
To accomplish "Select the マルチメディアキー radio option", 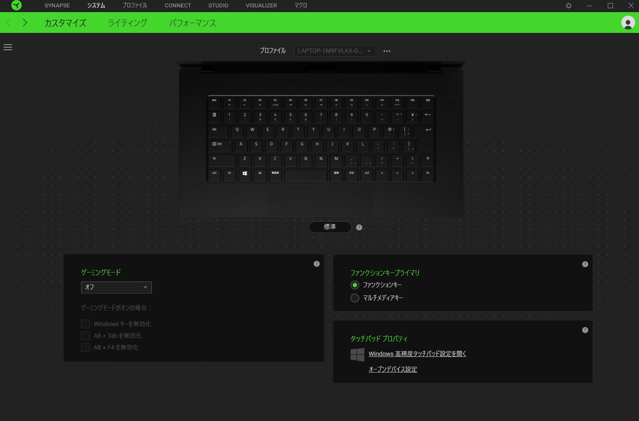I will (355, 298).
